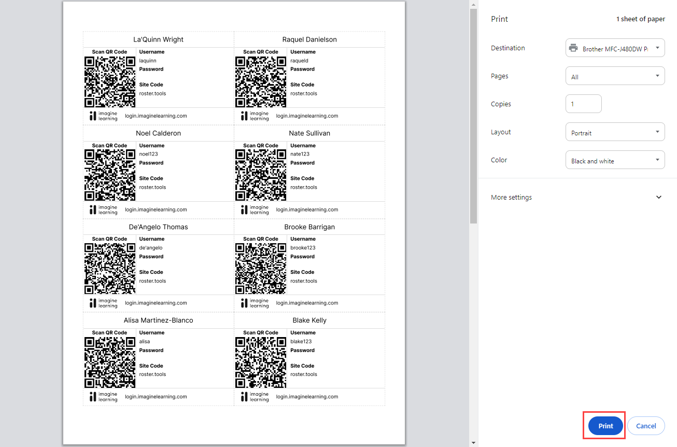Screen dimensions: 677x447
Task: Open the Layout dropdown set to Portrait
Action: pos(615,132)
